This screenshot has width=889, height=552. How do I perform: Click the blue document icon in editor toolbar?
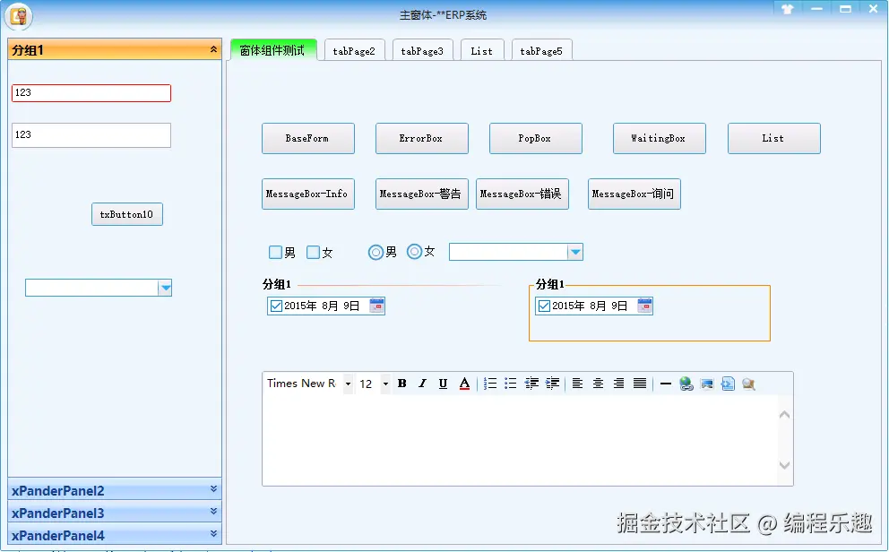click(728, 384)
